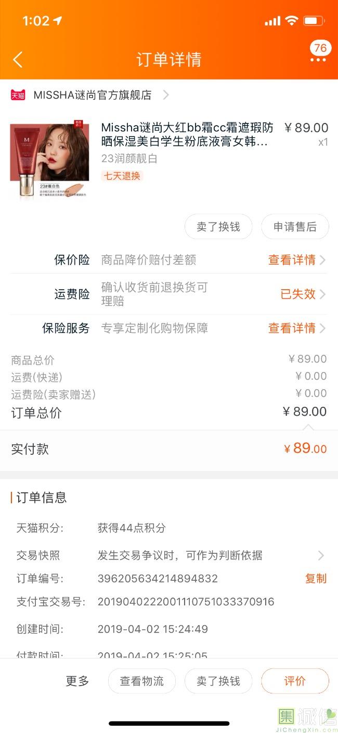Open the MISSHA谜尚官方旗舰店 store page
Viewport: 338px width, 733px height.
(92, 95)
